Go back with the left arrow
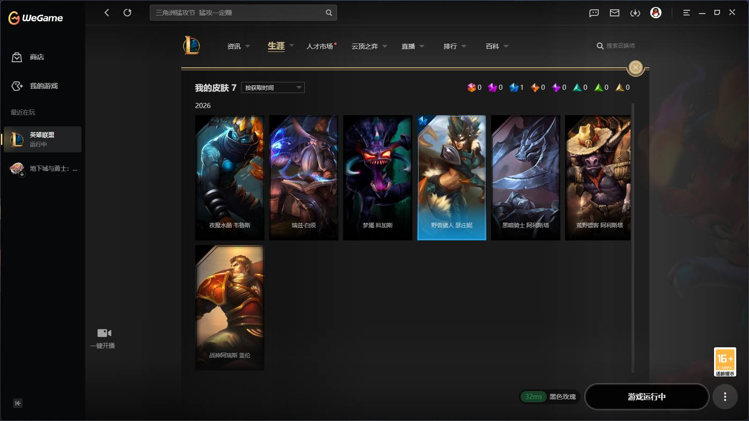This screenshot has height=421, width=749. click(107, 13)
